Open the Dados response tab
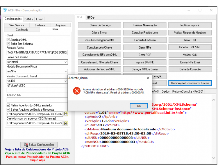 pos(165,91)
